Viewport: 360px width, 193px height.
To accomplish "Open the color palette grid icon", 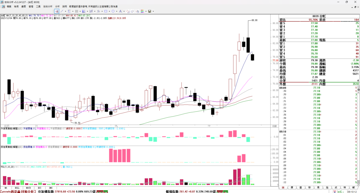I will click(x=142, y=11).
